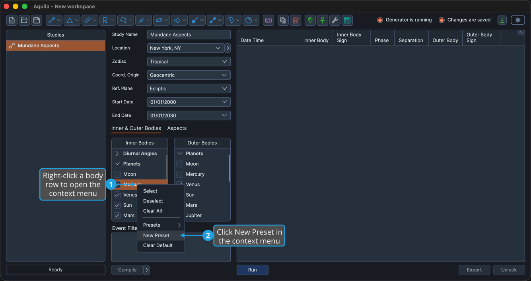Click the Run button
The image size is (531, 281).
click(x=253, y=270)
